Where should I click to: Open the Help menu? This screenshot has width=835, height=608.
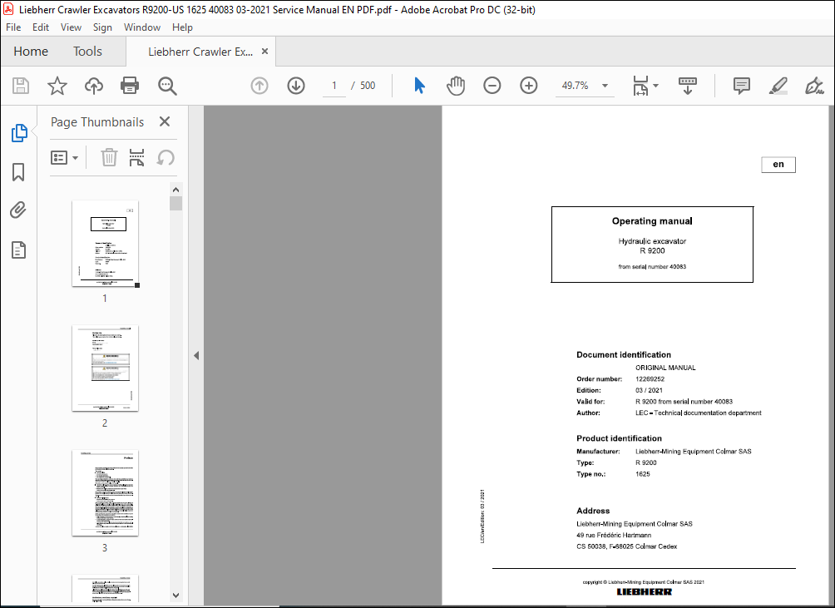[182, 27]
